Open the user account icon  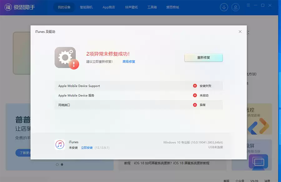click(235, 7)
